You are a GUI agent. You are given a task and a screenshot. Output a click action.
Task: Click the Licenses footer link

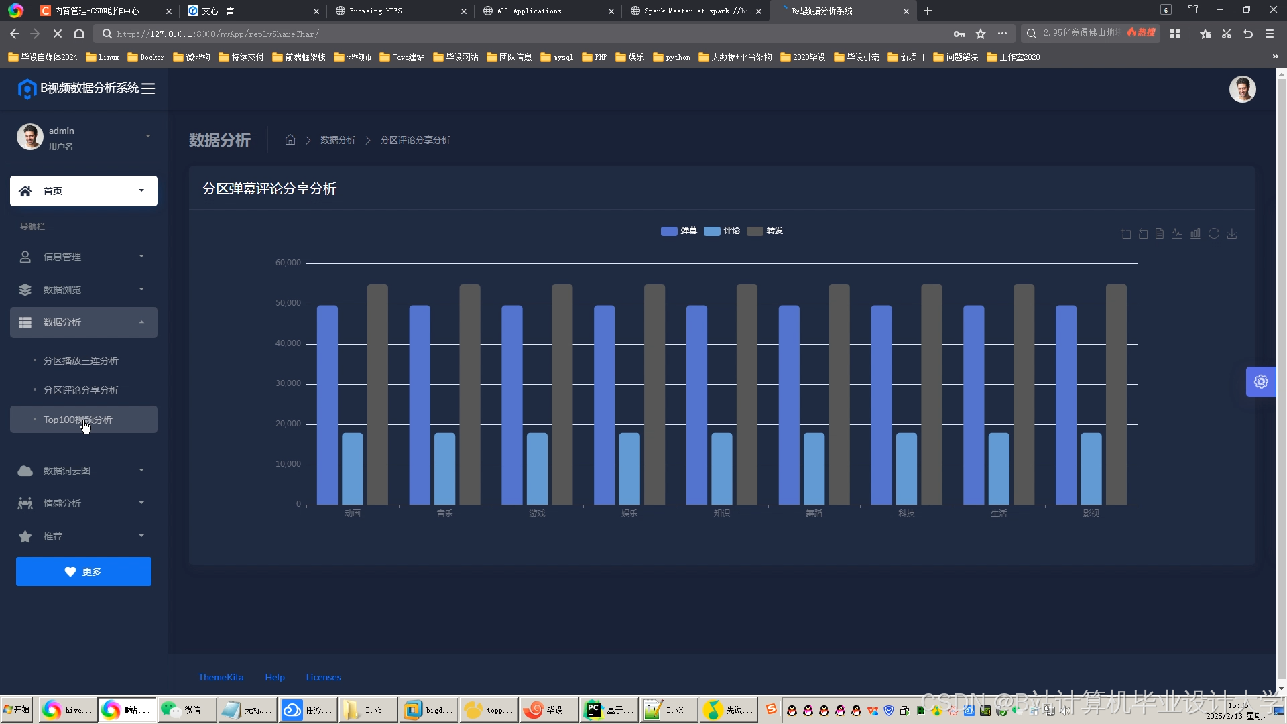tap(323, 678)
